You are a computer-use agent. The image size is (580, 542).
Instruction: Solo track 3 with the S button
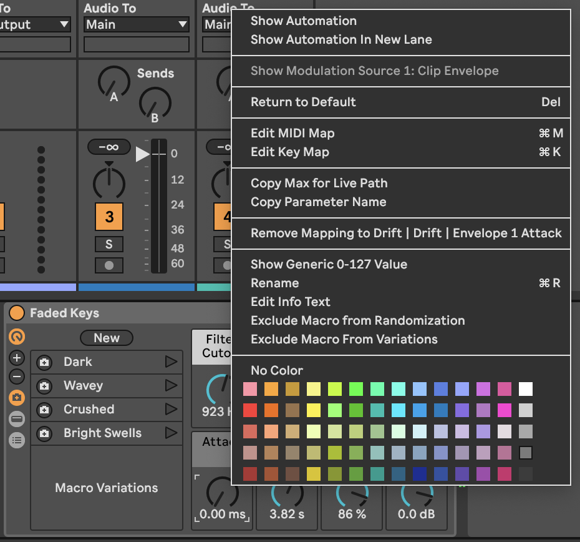point(109,244)
